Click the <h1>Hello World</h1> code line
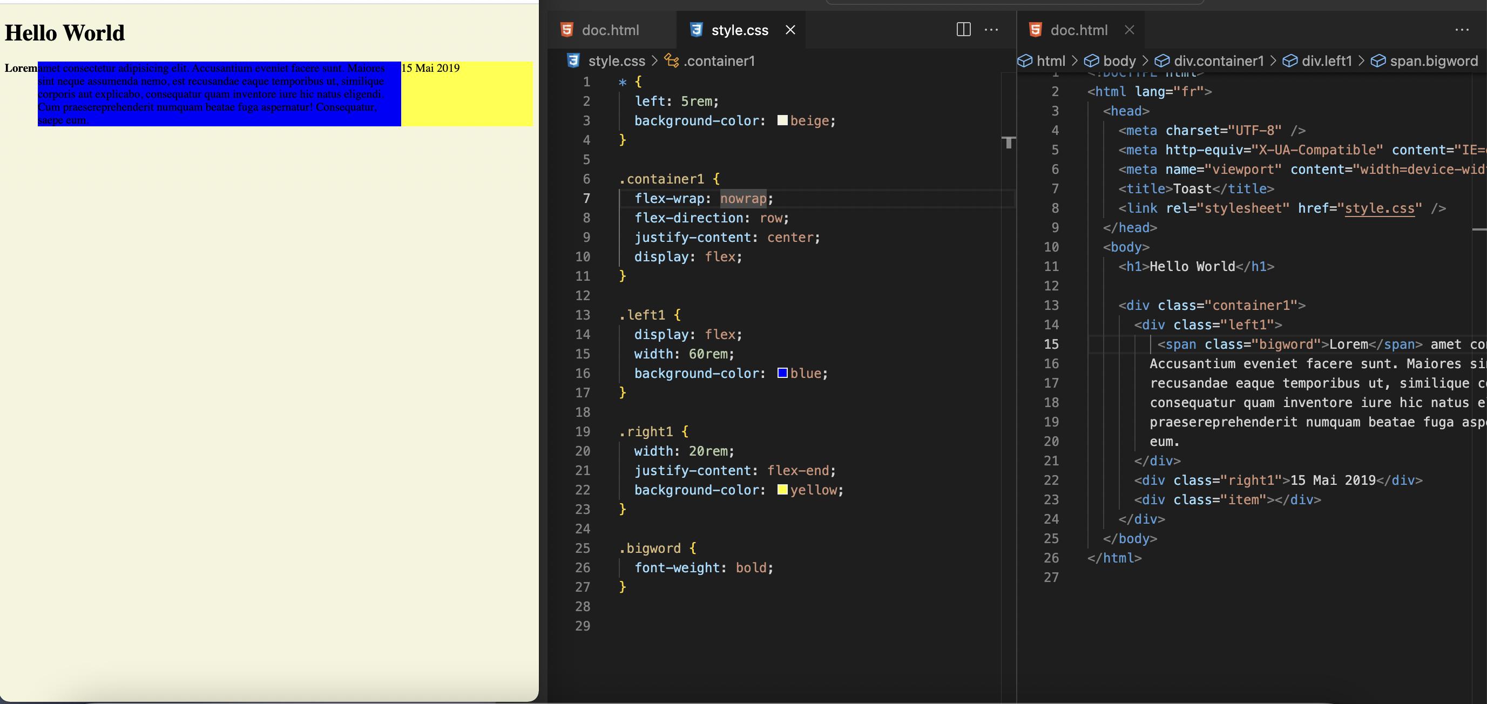Viewport: 1487px width, 704px height. tap(1196, 266)
